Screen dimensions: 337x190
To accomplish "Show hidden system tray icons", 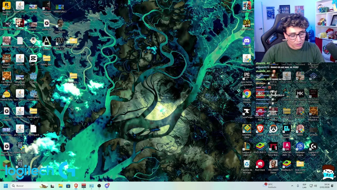I will point(292,186).
